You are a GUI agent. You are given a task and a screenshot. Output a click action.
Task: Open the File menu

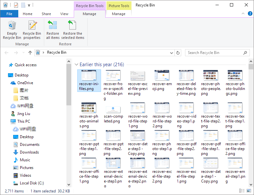click(x=9, y=14)
